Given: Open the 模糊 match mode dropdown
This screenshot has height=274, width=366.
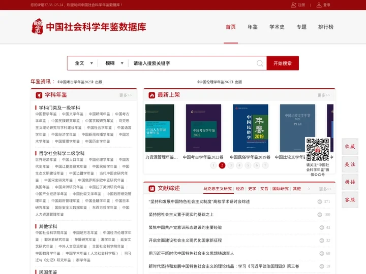Looking at the screenshot, I should point(114,63).
